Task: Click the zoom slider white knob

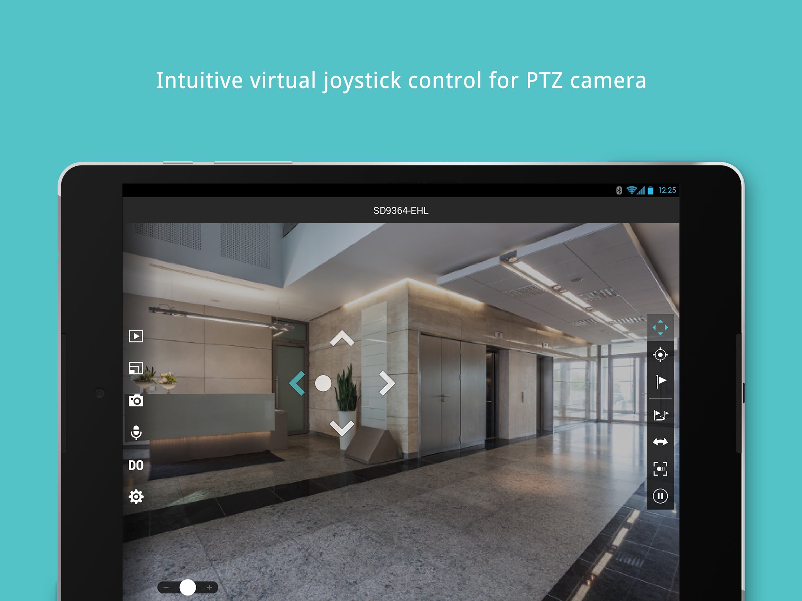Action: coord(188,587)
